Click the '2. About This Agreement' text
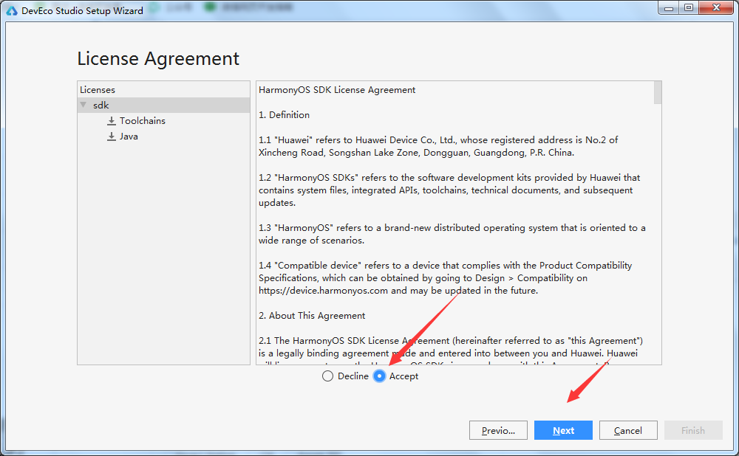Screen dimensions: 739x456 pos(312,316)
